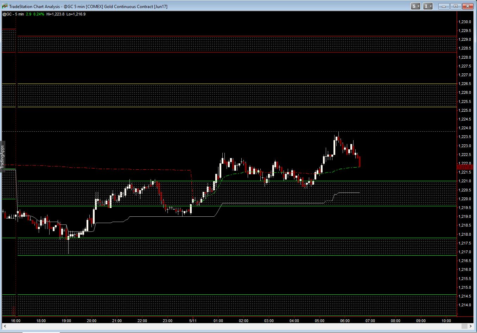Image resolution: width=477 pixels, height=333 pixels.
Task: Click the 1,228.0 price axis label
Action: pos(465,57)
